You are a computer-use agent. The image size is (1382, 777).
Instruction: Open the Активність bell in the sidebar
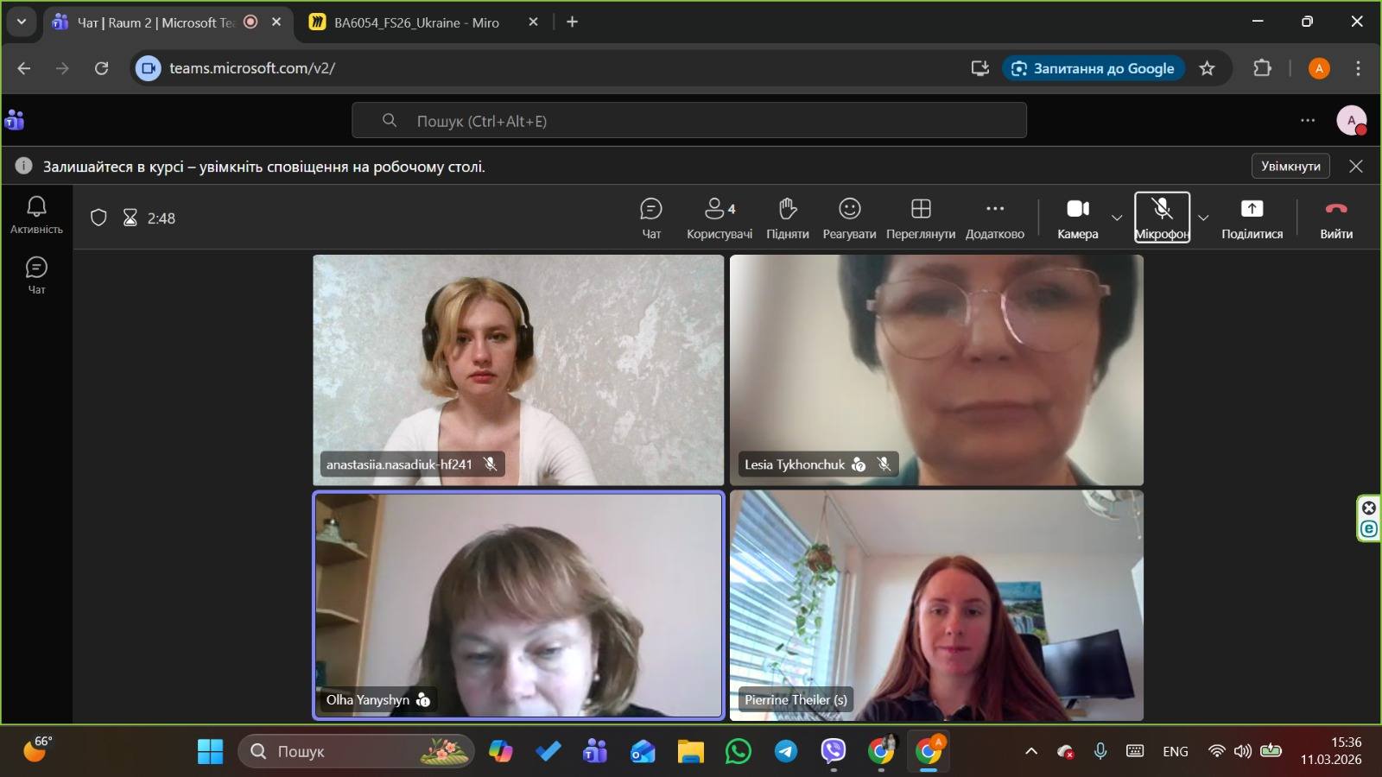coord(36,214)
